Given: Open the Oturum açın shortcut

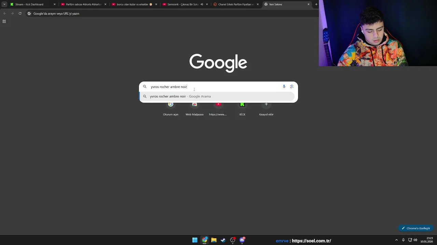Looking at the screenshot, I should (171, 109).
